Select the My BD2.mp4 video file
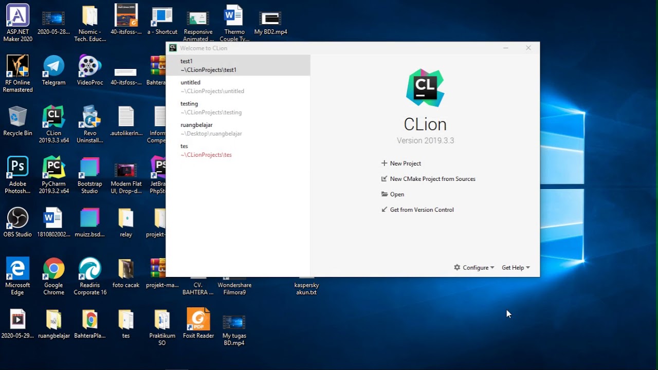 coord(270,23)
